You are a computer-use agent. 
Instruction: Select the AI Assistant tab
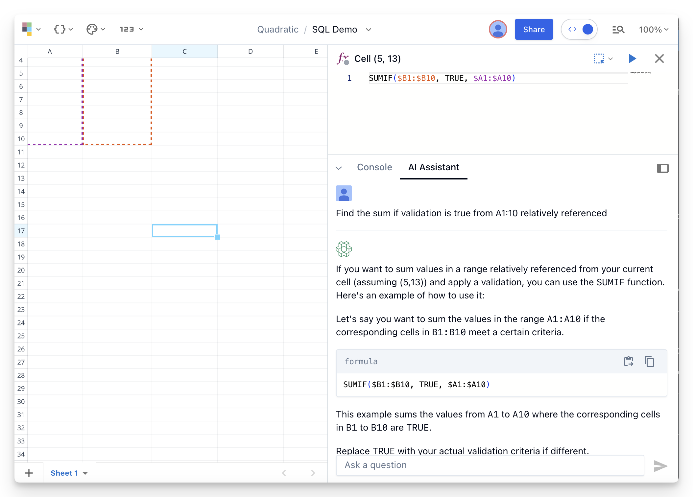coord(433,167)
